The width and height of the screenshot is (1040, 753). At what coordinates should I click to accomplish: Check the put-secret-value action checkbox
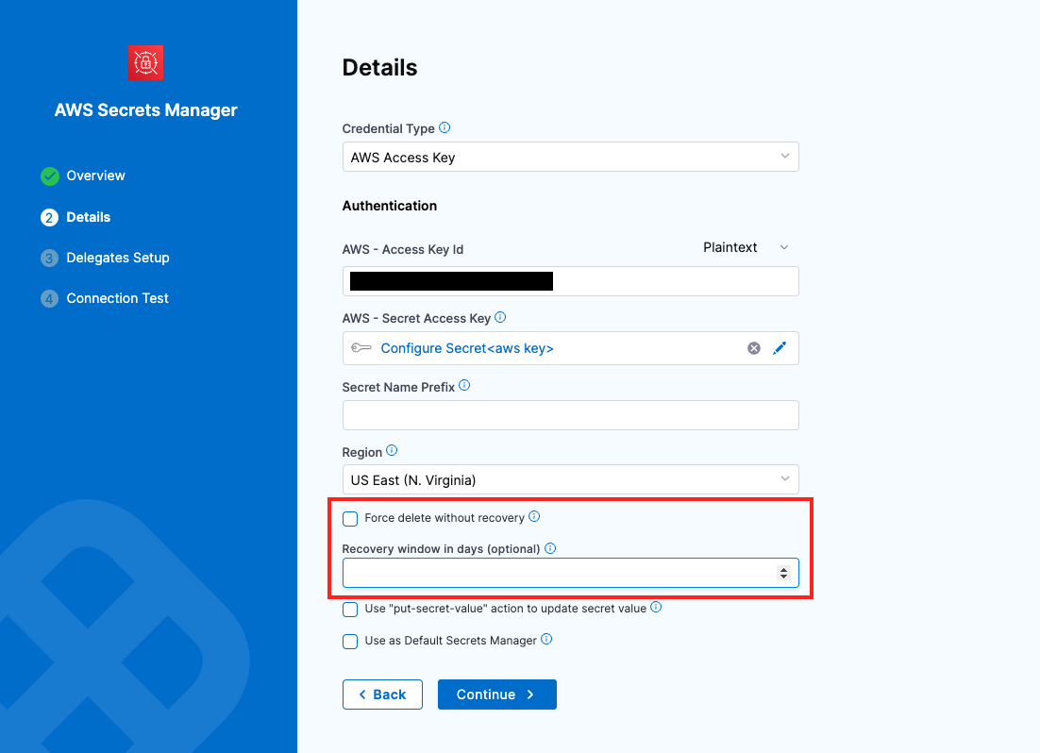(350, 610)
